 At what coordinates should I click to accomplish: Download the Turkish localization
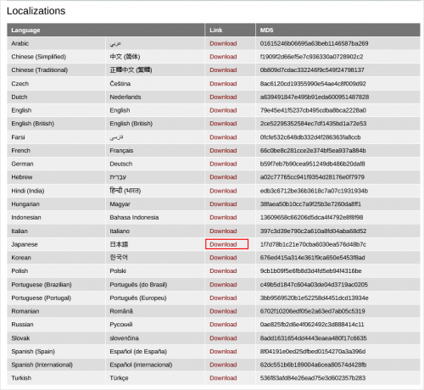[223, 378]
